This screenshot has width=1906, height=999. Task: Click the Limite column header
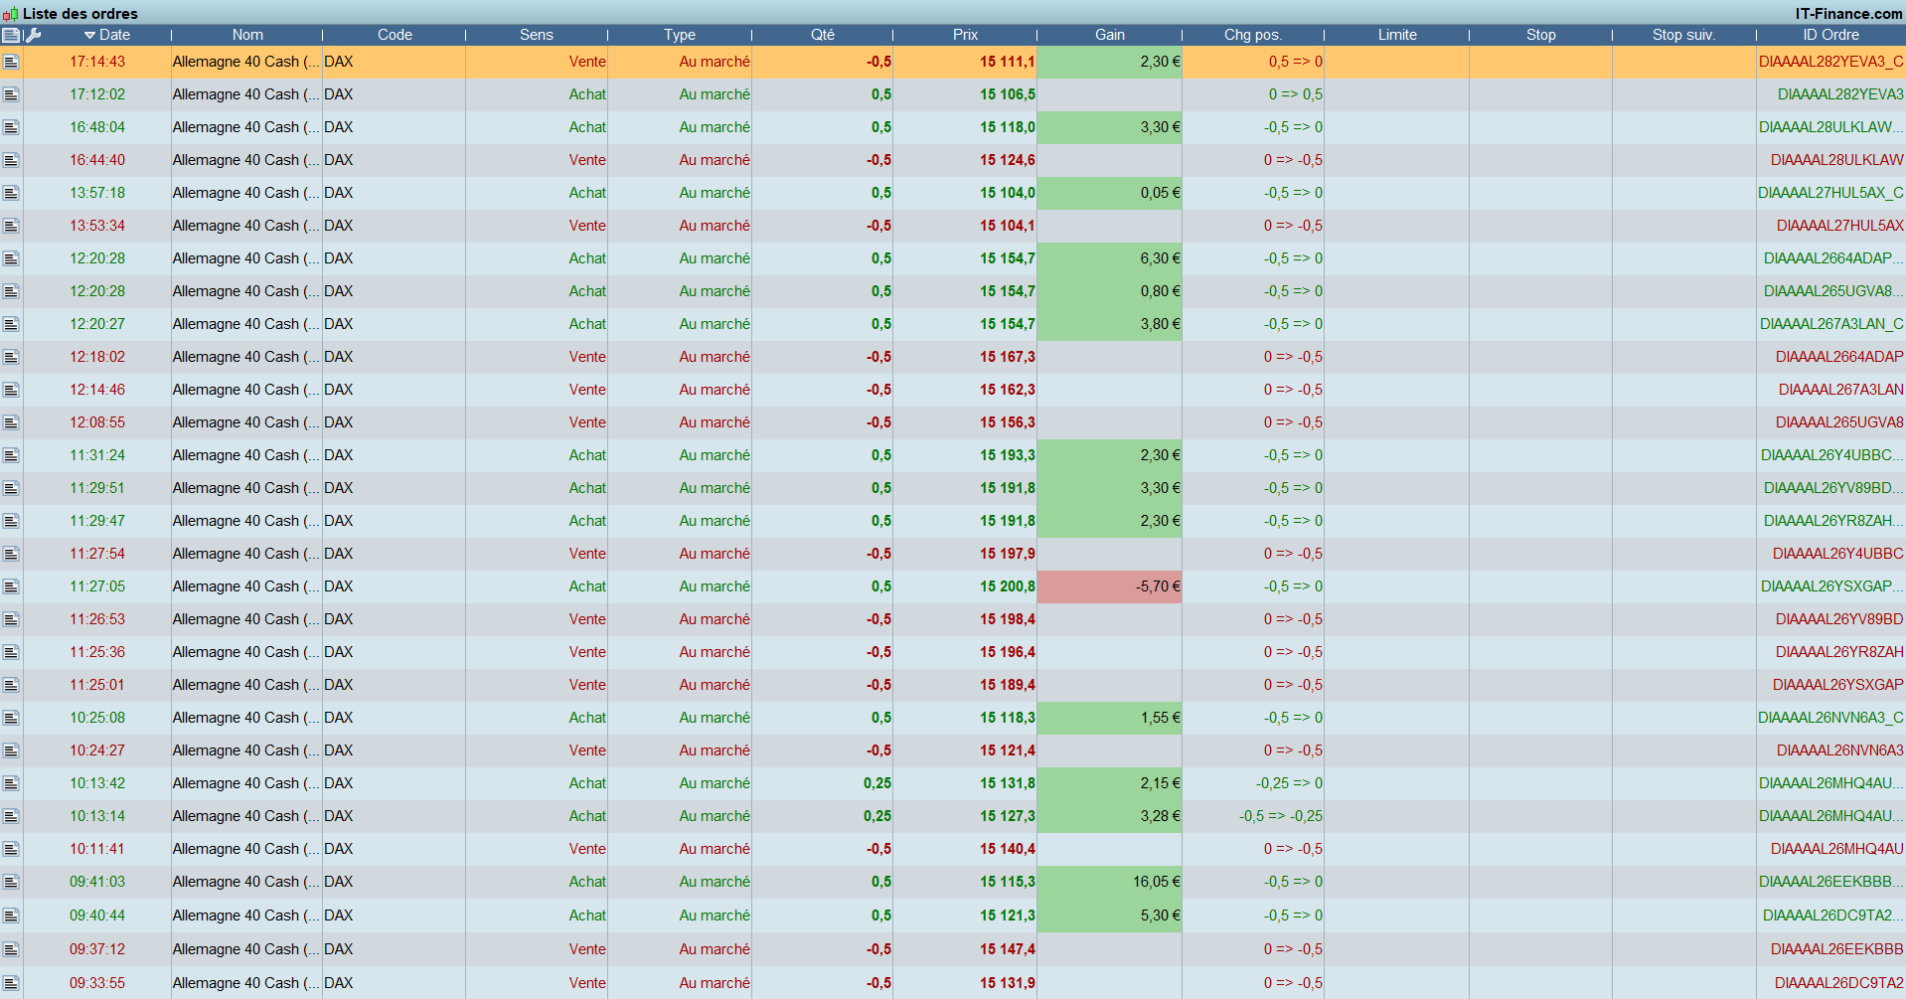[1397, 35]
